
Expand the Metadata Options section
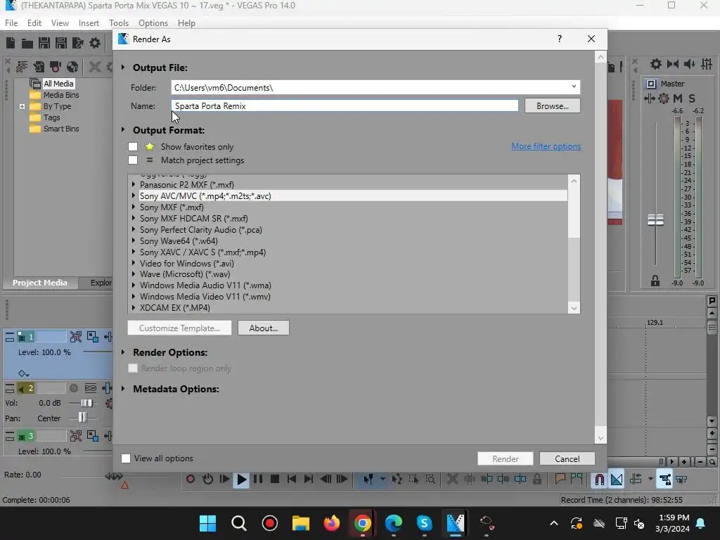point(123,388)
